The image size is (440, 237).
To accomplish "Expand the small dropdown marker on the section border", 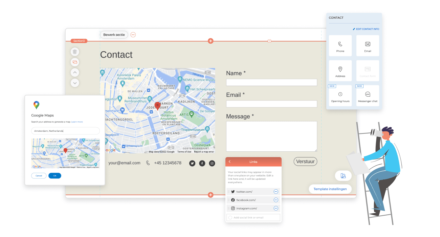I will coord(269,41).
